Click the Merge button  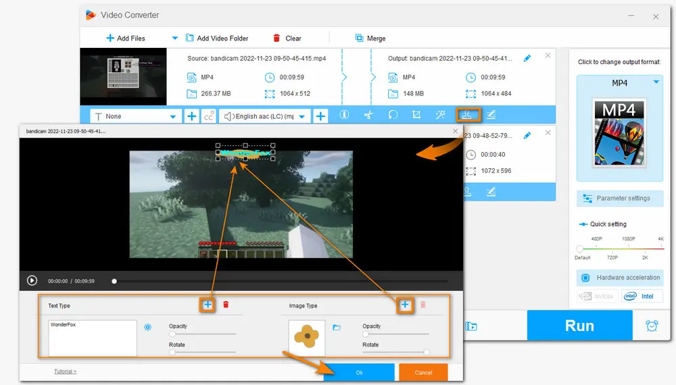tap(370, 38)
